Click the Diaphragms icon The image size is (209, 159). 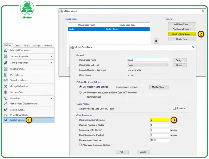[x=5, y=69]
